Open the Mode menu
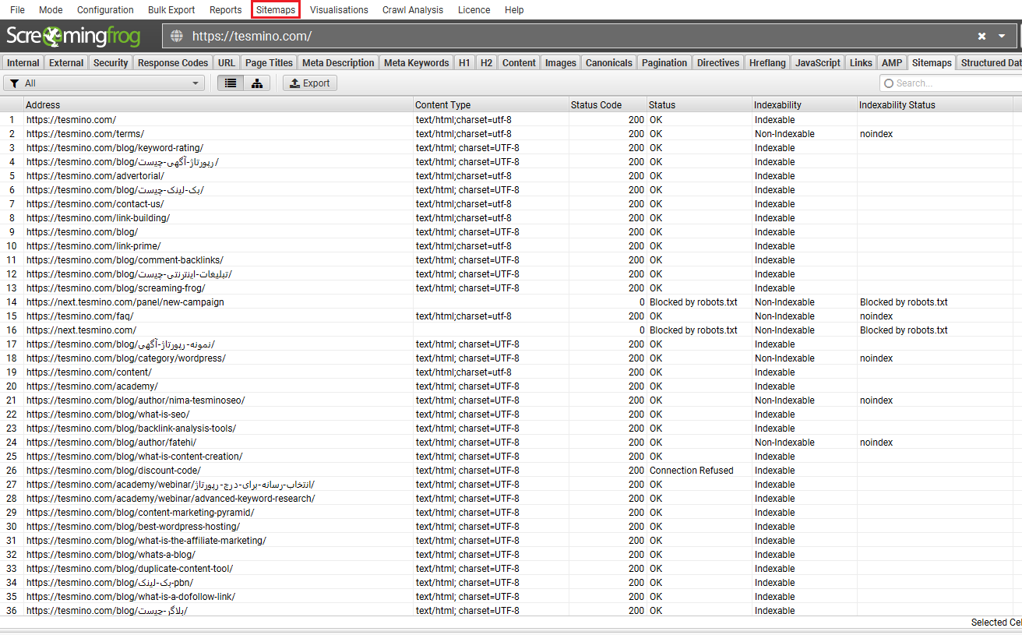Screen dimensions: 1022x635 coord(51,10)
